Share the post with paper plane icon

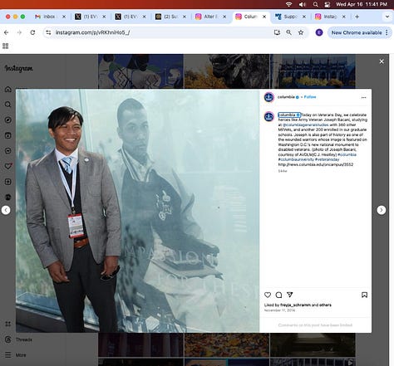click(x=290, y=295)
